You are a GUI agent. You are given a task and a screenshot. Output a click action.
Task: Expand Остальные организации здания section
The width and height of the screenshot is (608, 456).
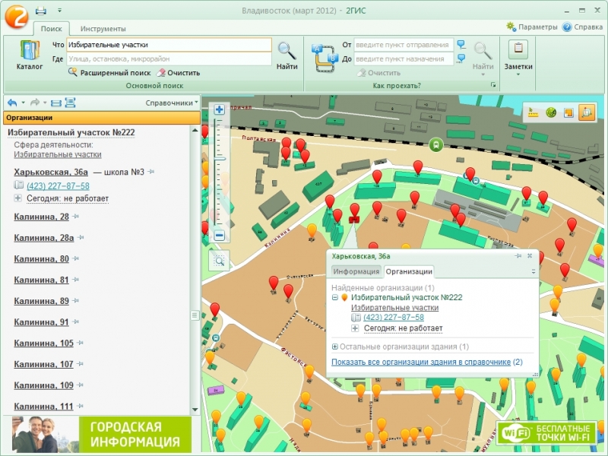coord(335,347)
